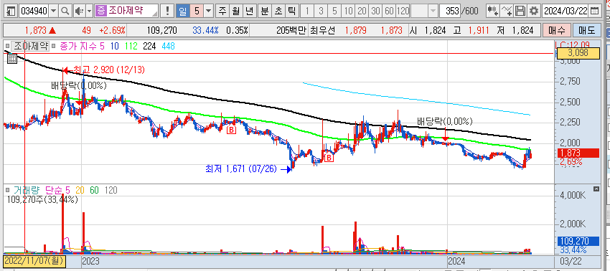Click the period number field showing 5
This screenshot has height=271, width=610.
point(197,11)
